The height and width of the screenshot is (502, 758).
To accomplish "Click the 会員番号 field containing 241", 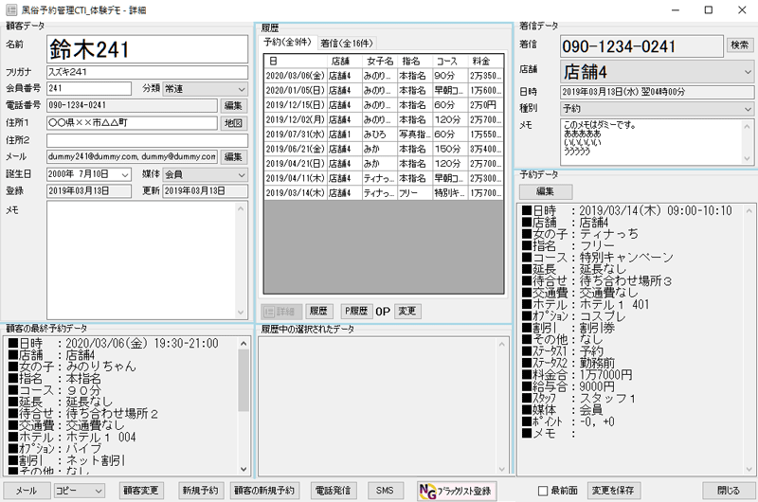I will (89, 88).
